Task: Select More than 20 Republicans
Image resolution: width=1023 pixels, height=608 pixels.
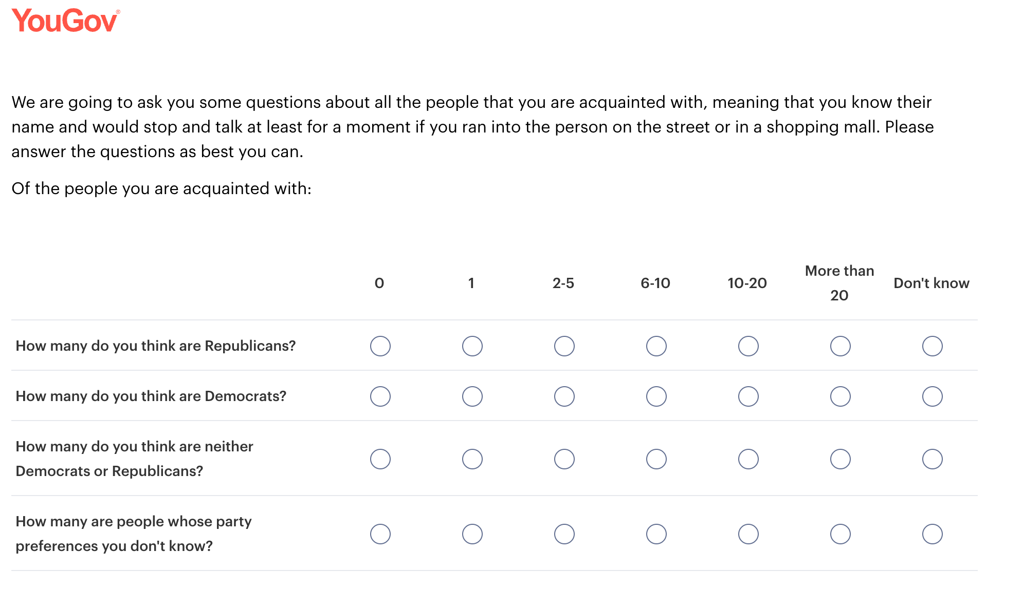Action: coord(840,346)
